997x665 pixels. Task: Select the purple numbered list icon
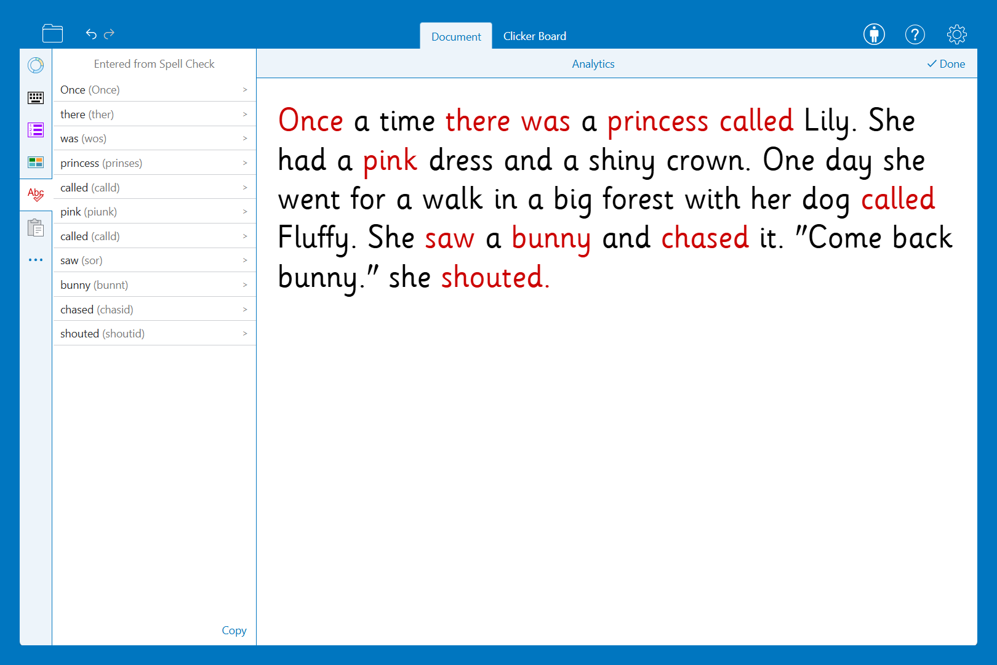[x=36, y=130]
